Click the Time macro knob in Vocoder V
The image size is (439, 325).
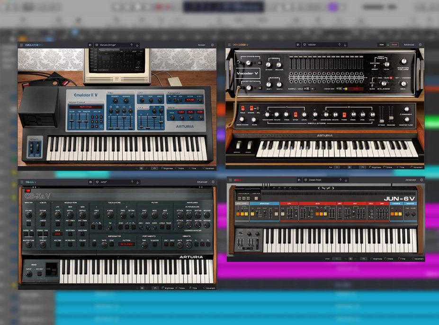click(x=398, y=167)
